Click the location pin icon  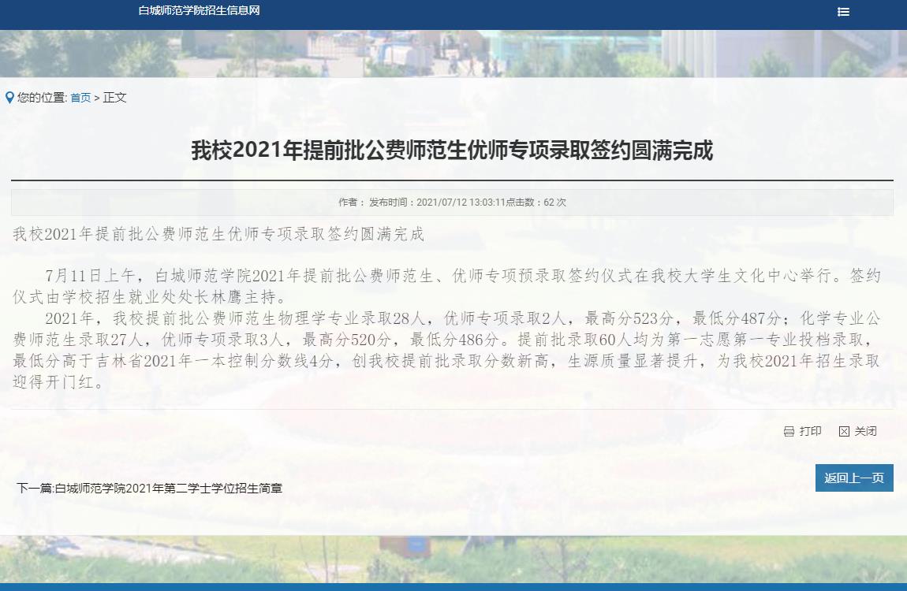coord(9,98)
